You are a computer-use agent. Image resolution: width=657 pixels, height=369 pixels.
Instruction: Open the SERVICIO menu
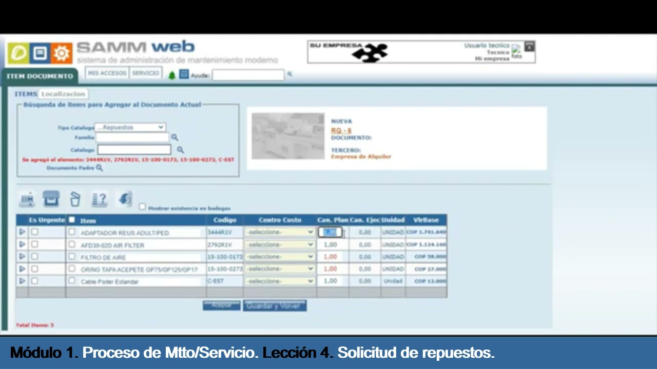[x=146, y=73]
